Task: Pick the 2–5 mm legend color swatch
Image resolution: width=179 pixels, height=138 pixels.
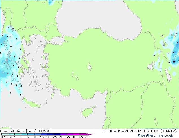Action: click(24, 134)
